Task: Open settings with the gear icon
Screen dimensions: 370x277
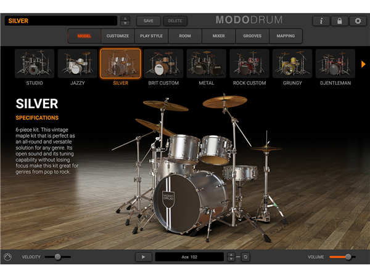Action: (x=358, y=21)
